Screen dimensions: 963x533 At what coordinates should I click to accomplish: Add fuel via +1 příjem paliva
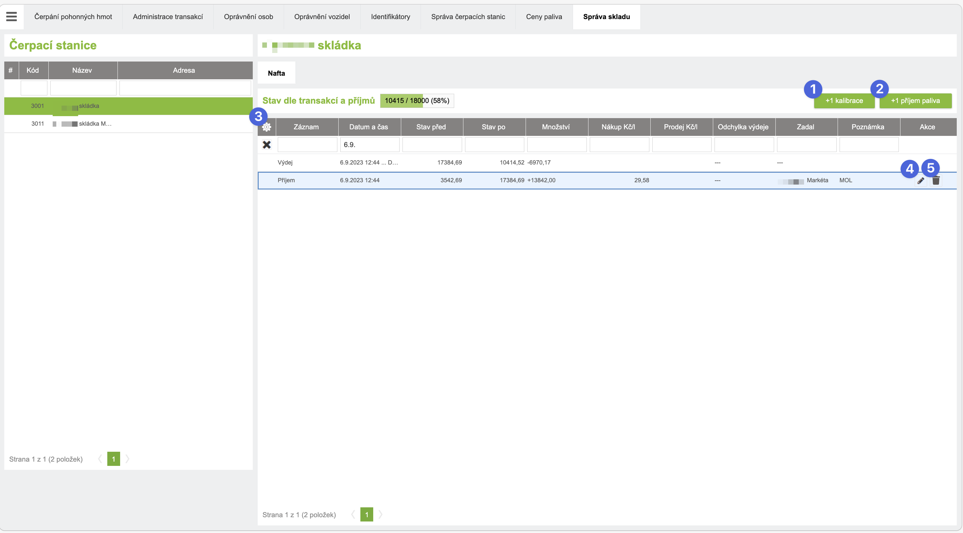click(915, 101)
